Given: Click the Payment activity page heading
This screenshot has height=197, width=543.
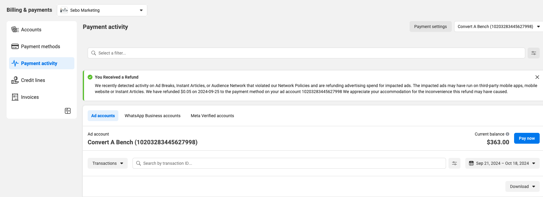Looking at the screenshot, I should click(x=105, y=27).
